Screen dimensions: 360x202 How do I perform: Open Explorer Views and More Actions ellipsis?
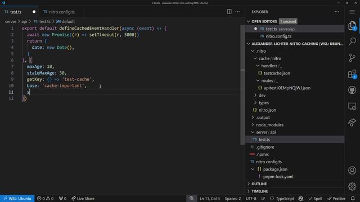click(337, 12)
